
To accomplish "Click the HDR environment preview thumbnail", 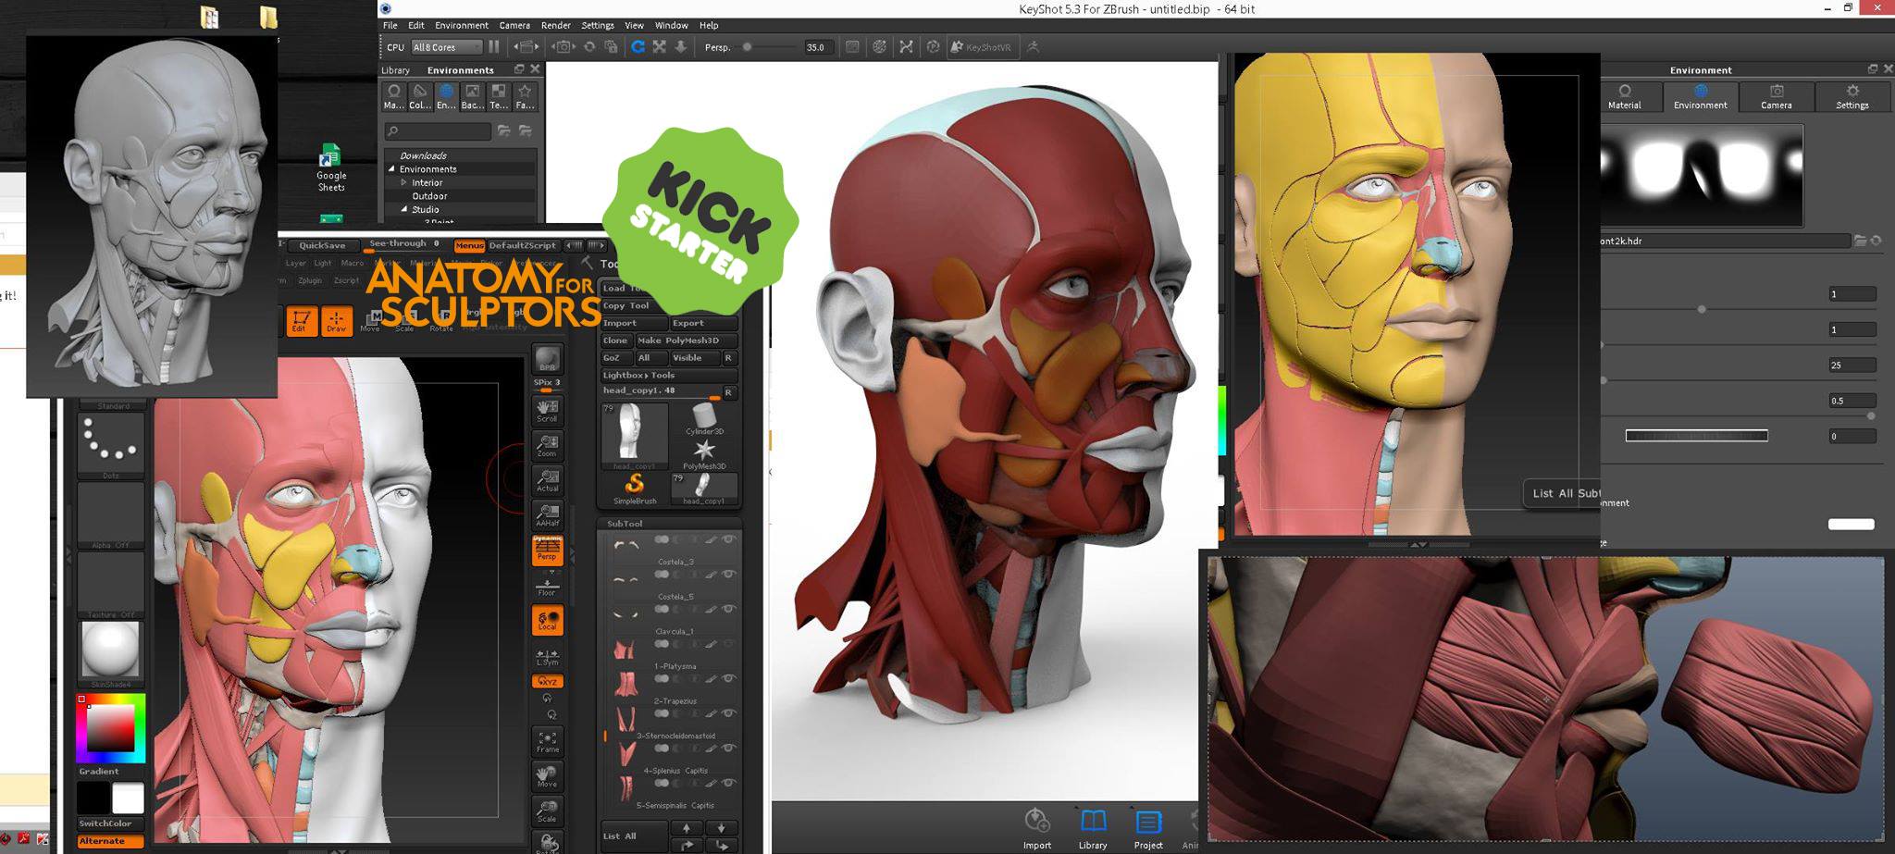I will coord(1701,175).
